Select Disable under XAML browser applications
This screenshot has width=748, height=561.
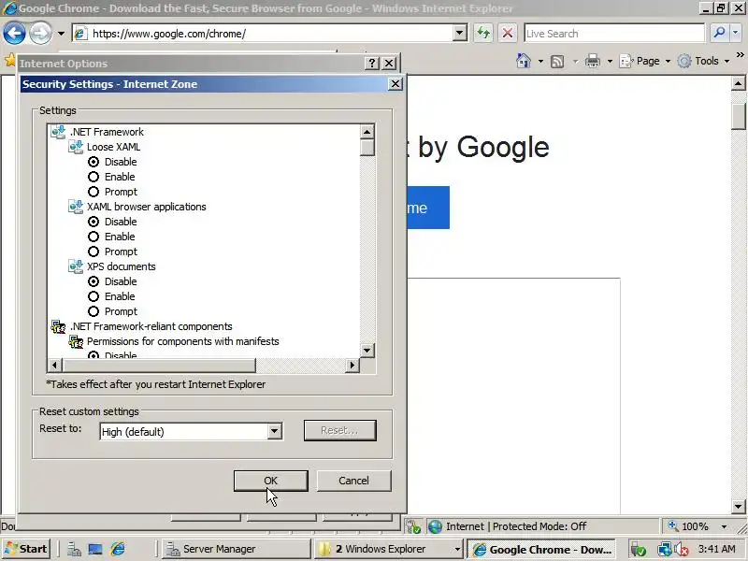93,222
